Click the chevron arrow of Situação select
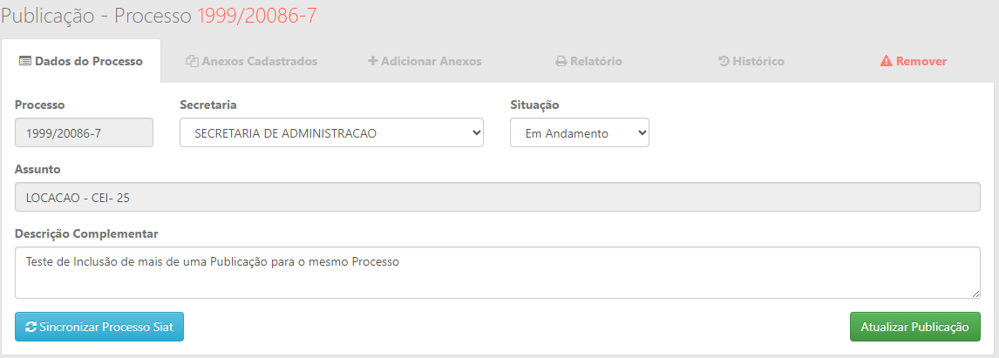The width and height of the screenshot is (999, 358). click(641, 133)
